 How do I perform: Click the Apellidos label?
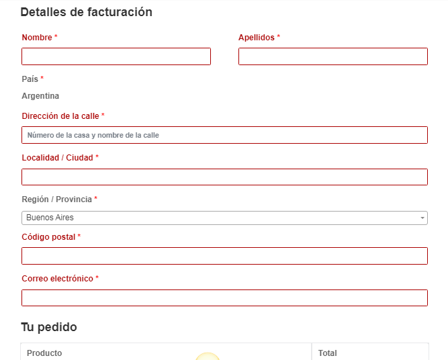pos(257,38)
